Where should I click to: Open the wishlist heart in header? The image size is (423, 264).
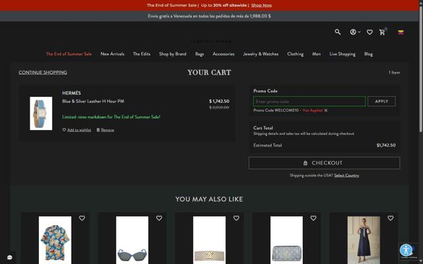tap(369, 32)
